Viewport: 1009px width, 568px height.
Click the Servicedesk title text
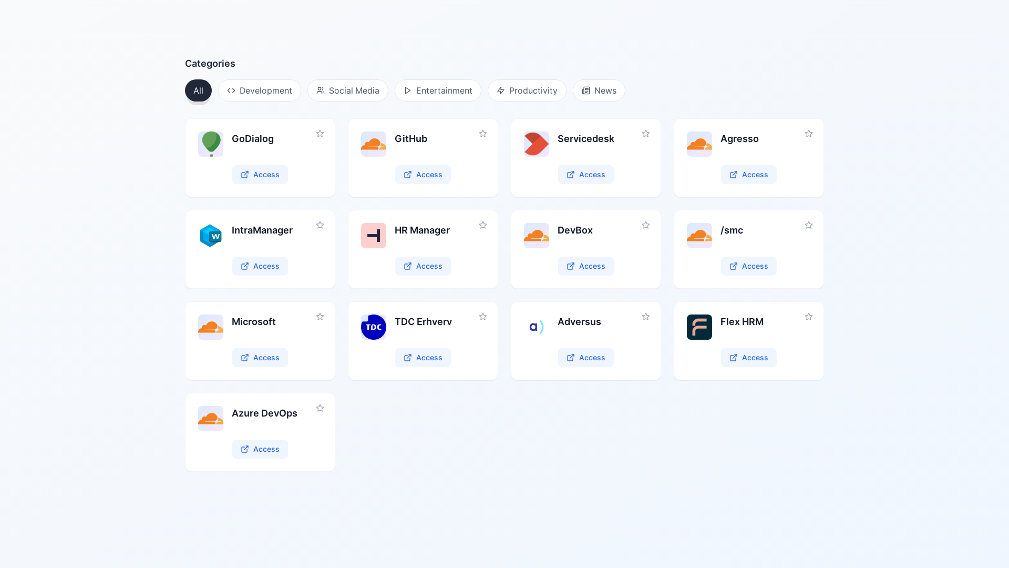[x=586, y=139]
